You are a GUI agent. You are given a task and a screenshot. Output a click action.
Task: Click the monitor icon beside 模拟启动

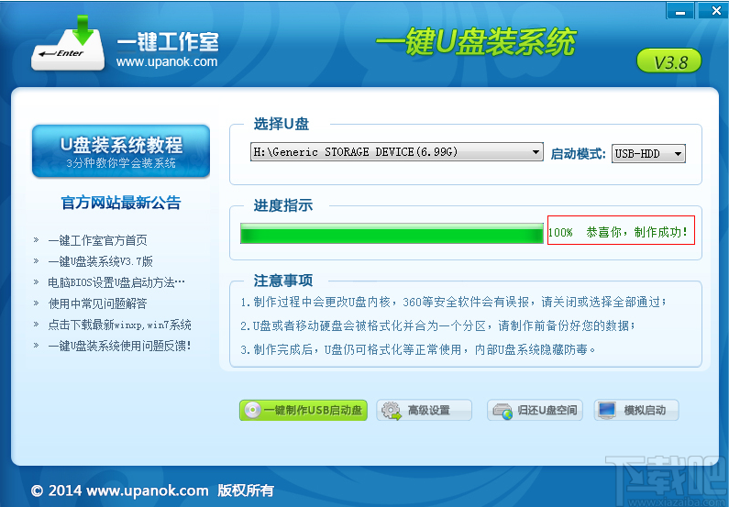pyautogui.click(x=607, y=411)
